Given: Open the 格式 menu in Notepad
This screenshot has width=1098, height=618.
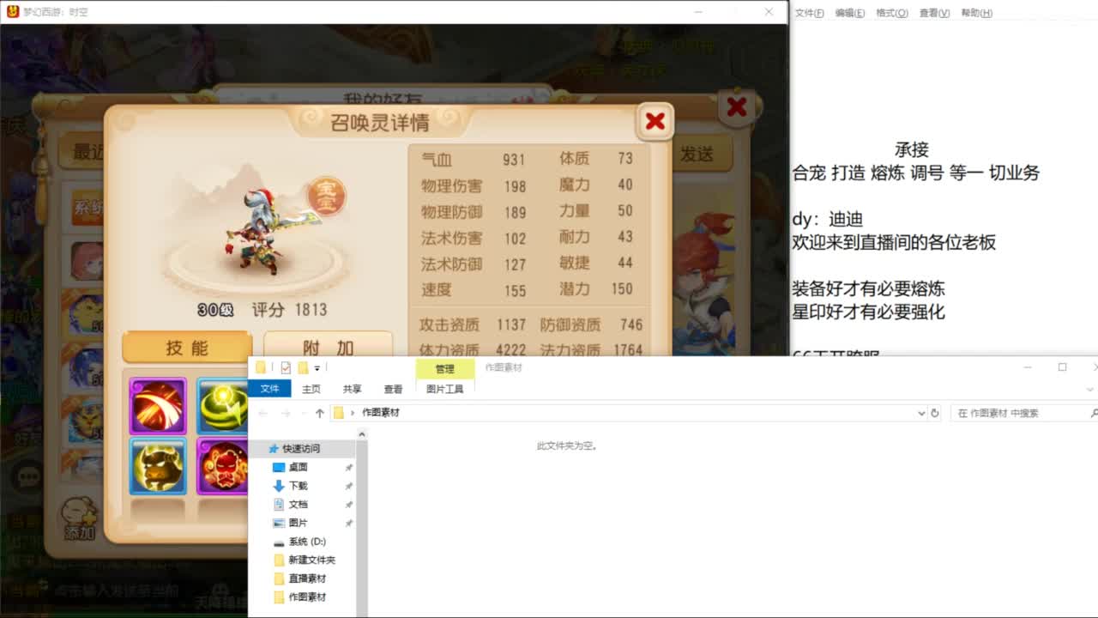Looking at the screenshot, I should click(891, 13).
